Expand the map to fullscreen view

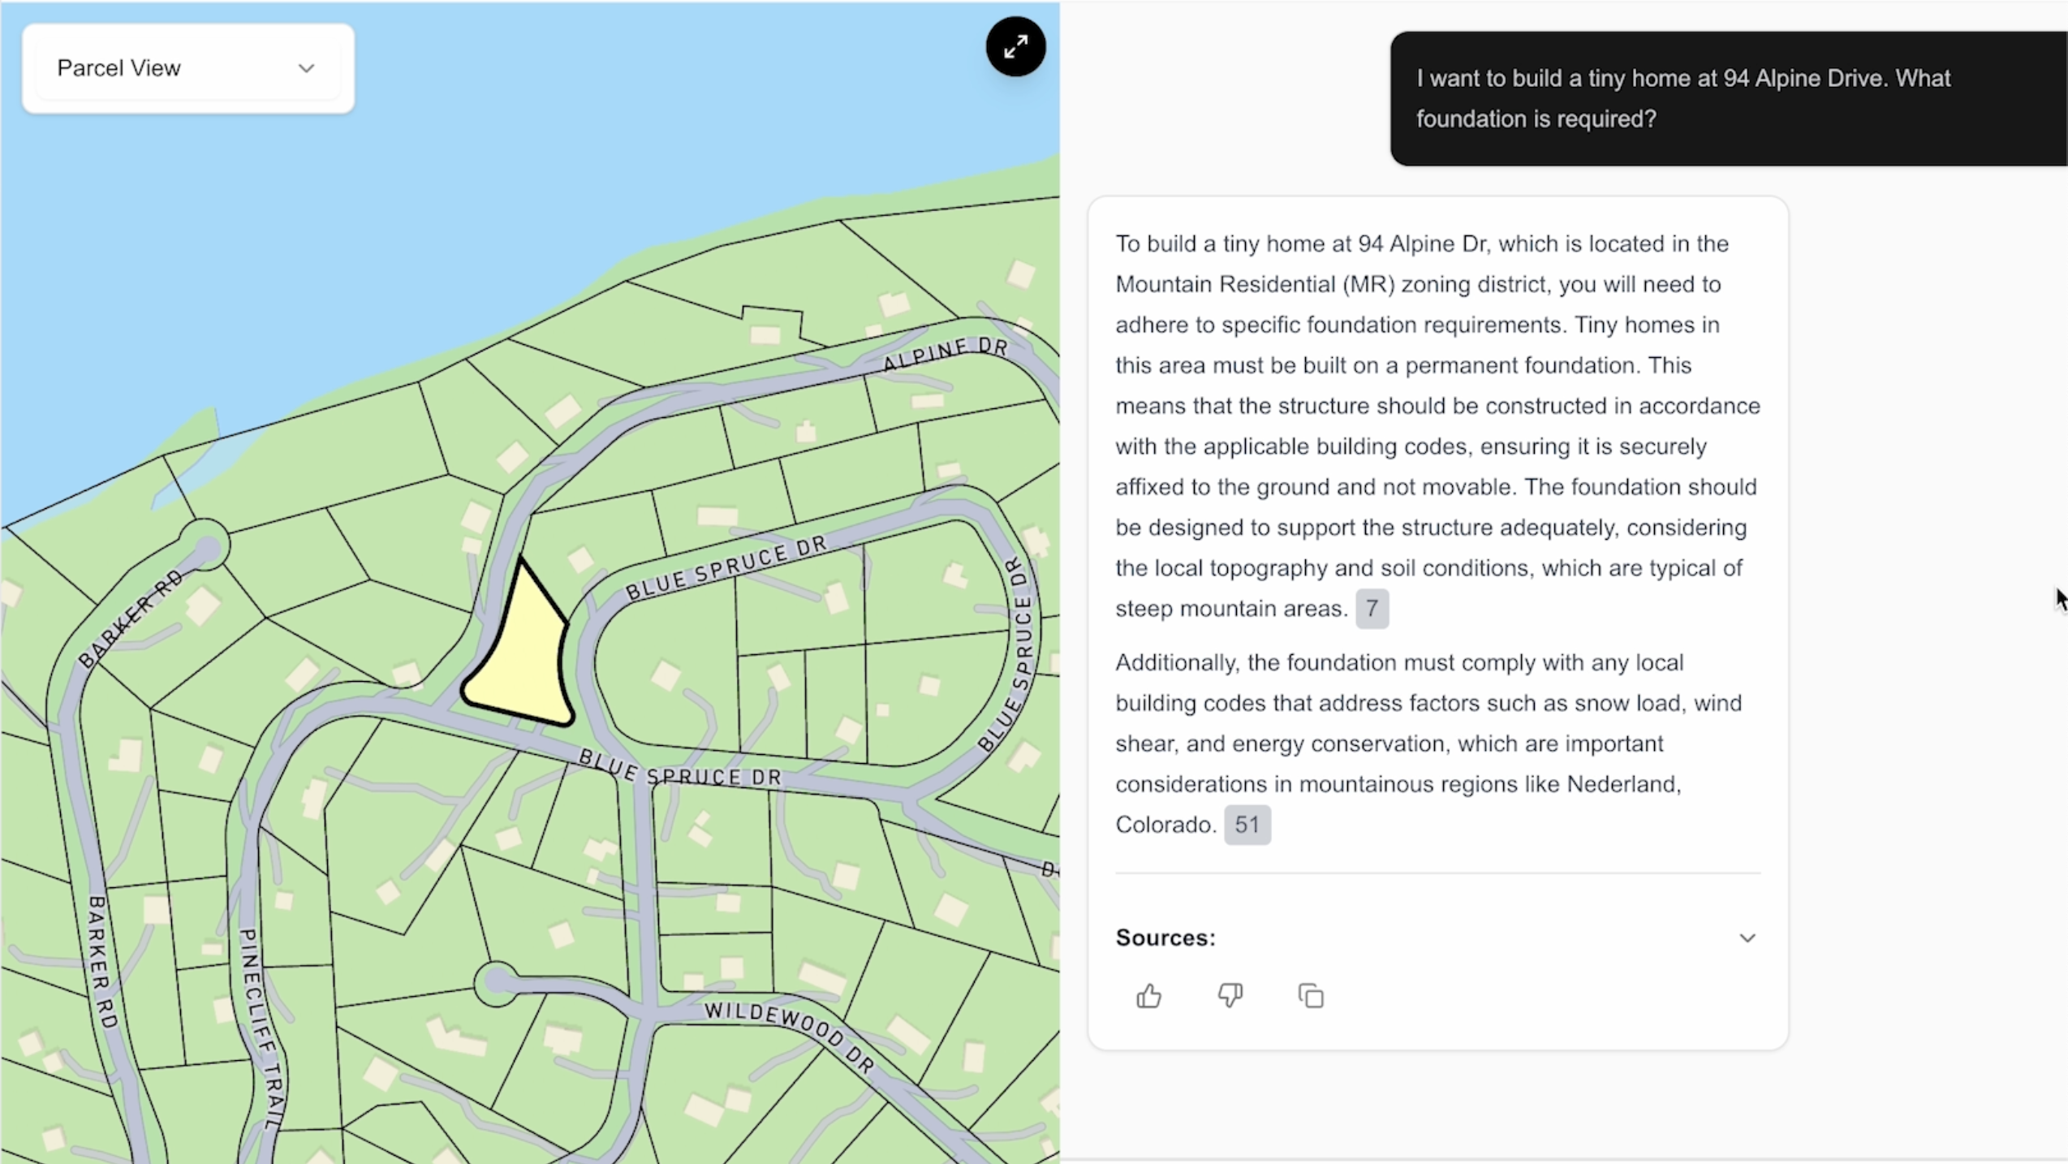tap(1015, 46)
